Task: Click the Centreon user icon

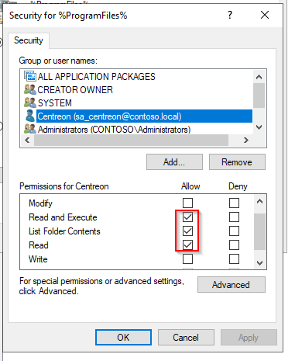Action: click(30, 116)
